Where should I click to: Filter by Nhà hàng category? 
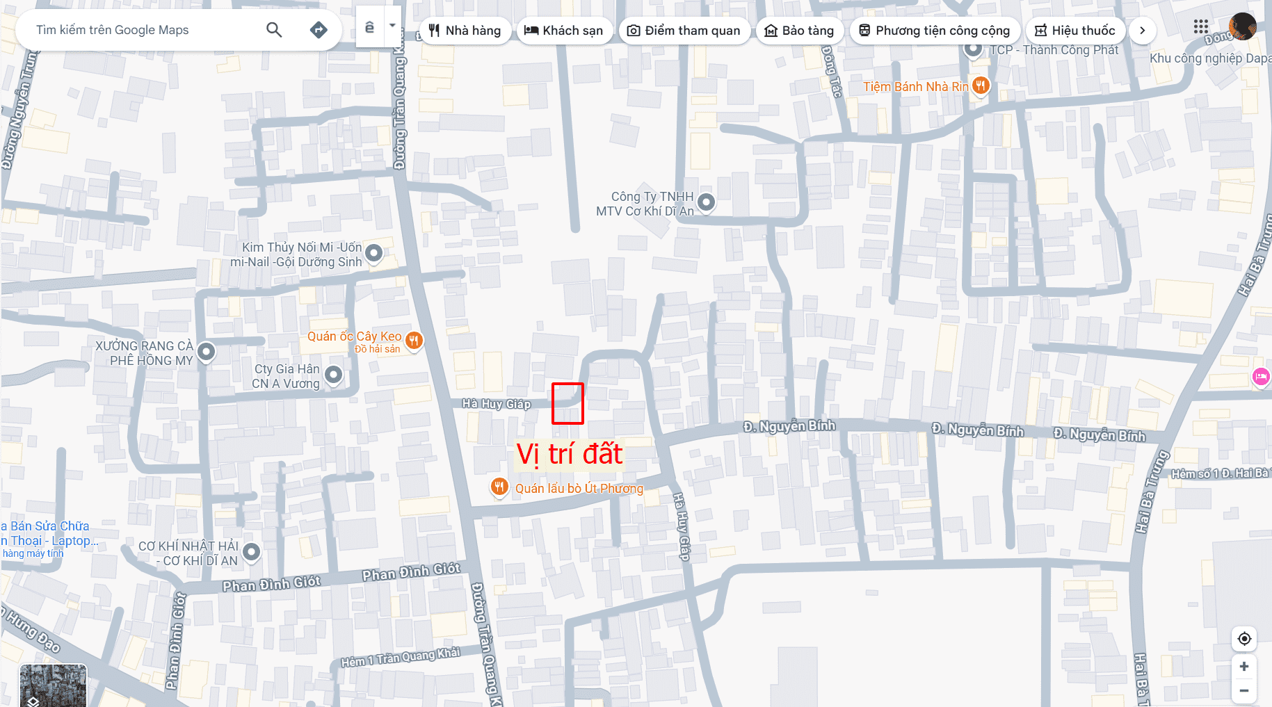pyautogui.click(x=465, y=31)
